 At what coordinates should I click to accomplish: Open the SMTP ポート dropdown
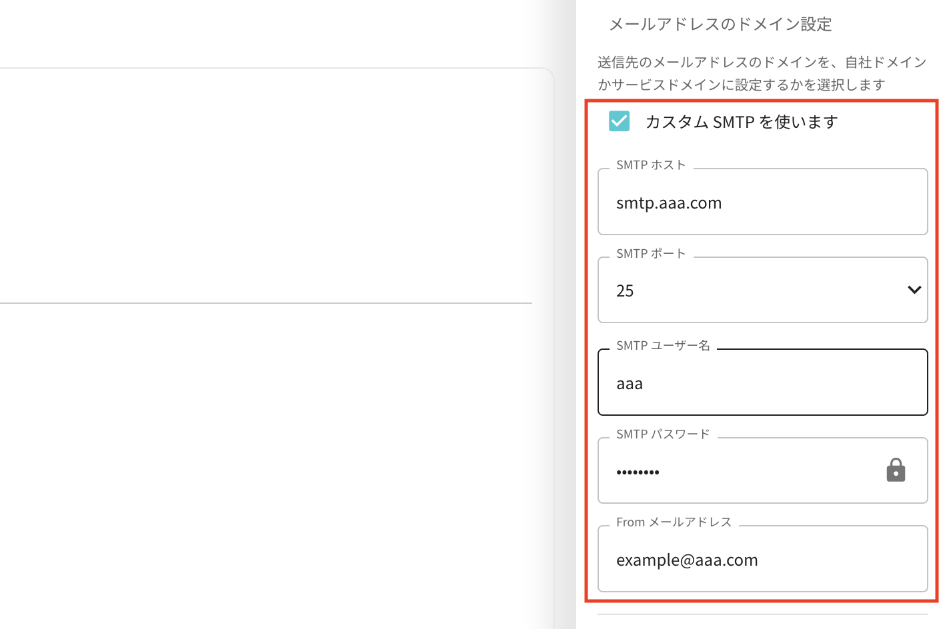(x=762, y=290)
